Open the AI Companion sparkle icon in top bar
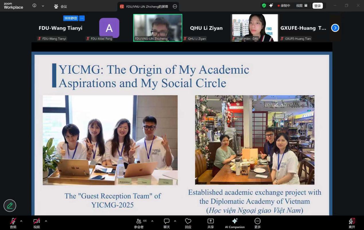 pyautogui.click(x=271, y=5)
